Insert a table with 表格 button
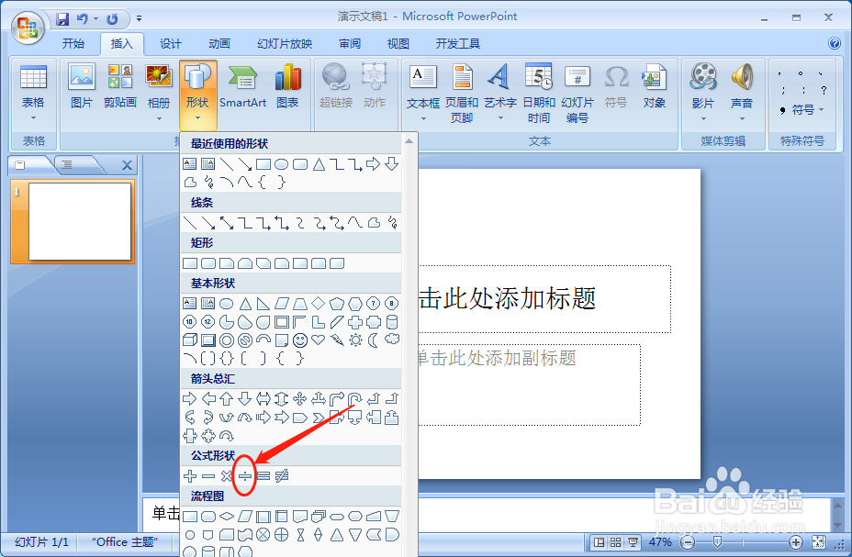 click(33, 93)
